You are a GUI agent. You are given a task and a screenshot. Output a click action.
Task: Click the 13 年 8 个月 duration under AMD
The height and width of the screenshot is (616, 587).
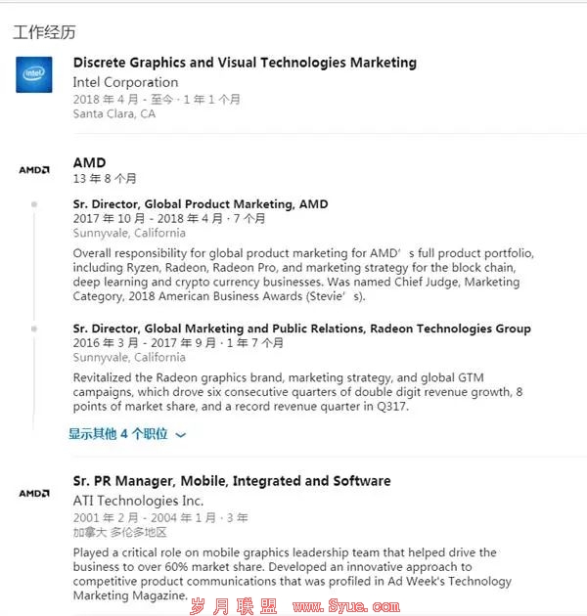tap(105, 179)
